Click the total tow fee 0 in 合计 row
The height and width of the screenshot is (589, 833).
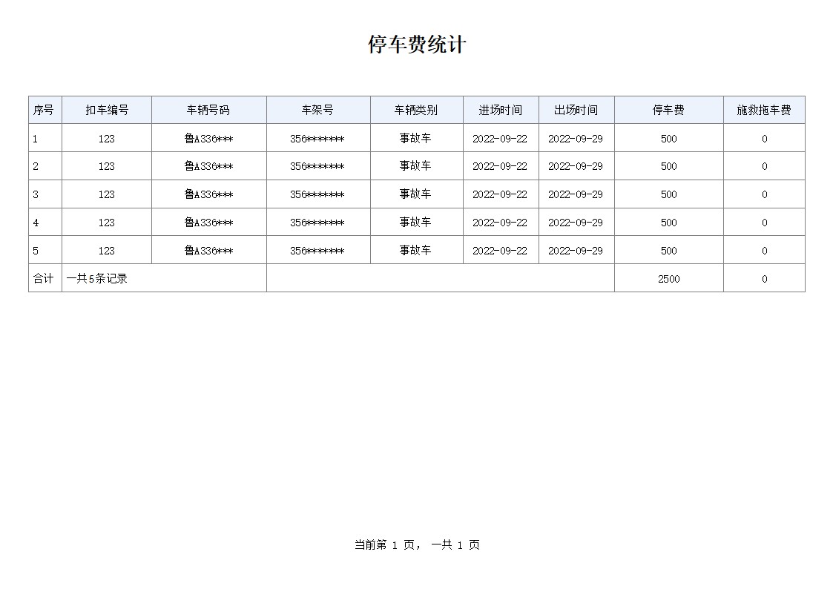click(765, 280)
